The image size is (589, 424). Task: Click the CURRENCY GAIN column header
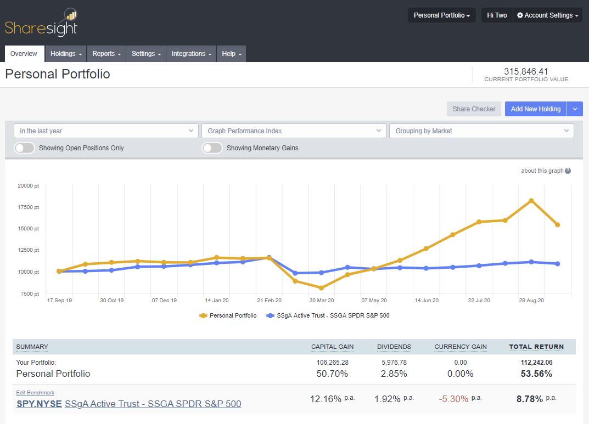point(461,347)
